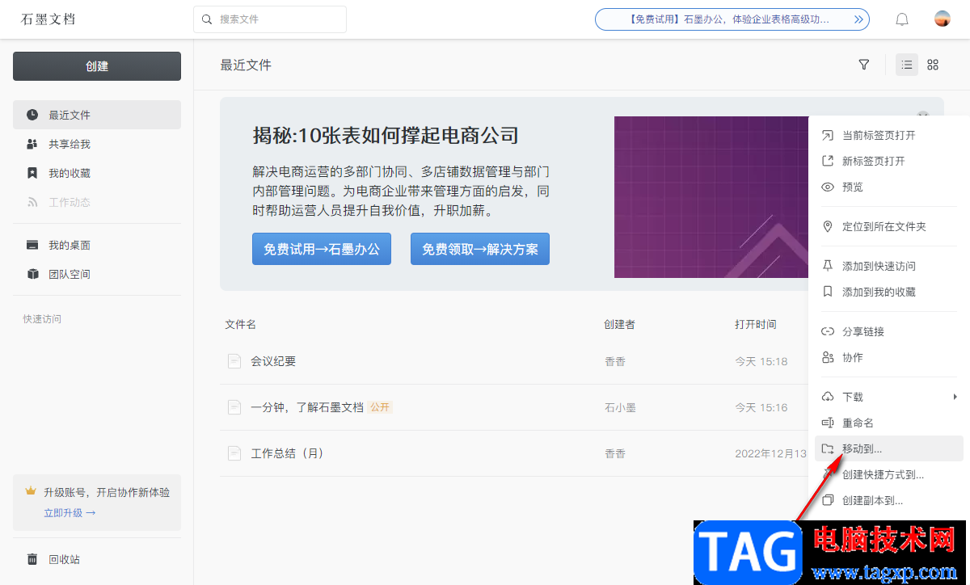This screenshot has width=970, height=585.
Task: Open the 立即升级 link
Action: (70, 512)
